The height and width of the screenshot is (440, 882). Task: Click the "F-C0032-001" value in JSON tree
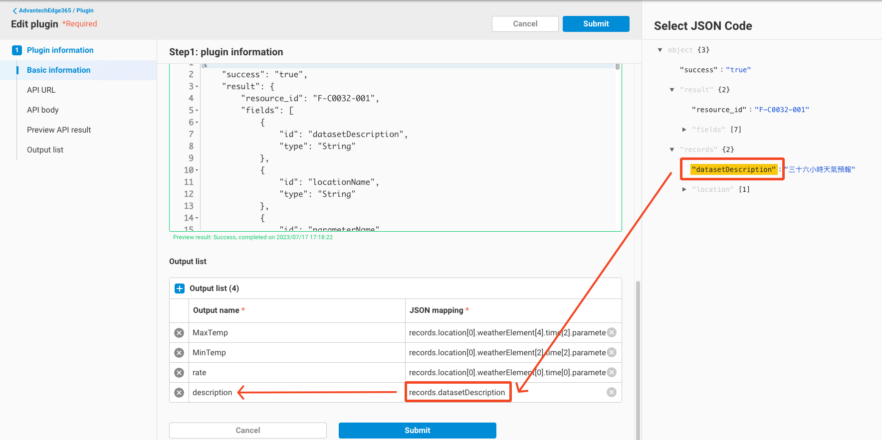tap(782, 110)
